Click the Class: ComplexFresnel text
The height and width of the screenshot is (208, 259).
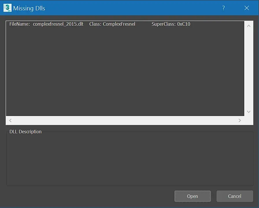click(112, 24)
